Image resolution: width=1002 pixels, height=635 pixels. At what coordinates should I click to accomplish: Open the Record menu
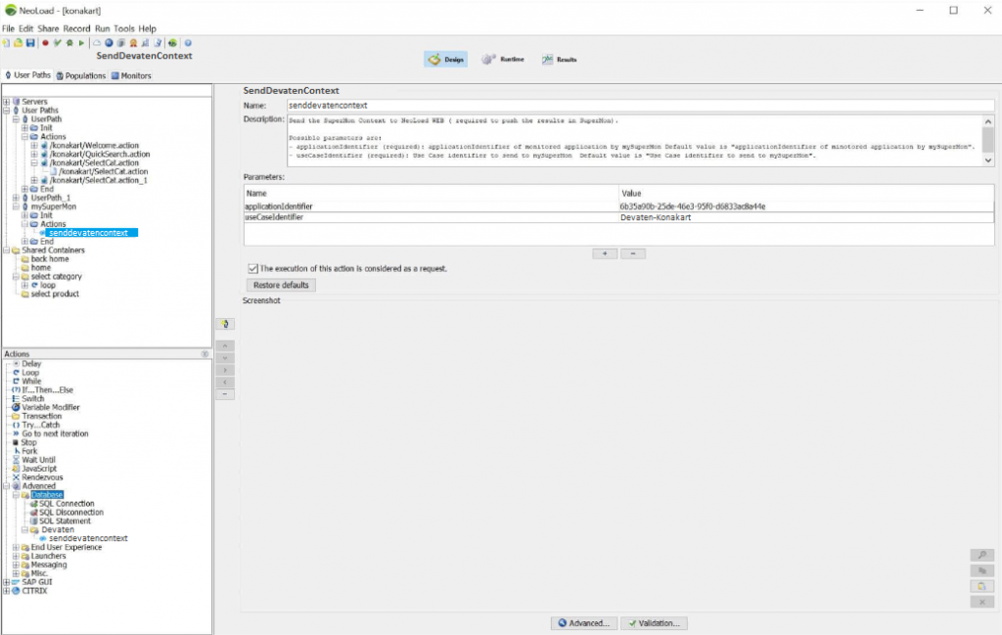(76, 28)
